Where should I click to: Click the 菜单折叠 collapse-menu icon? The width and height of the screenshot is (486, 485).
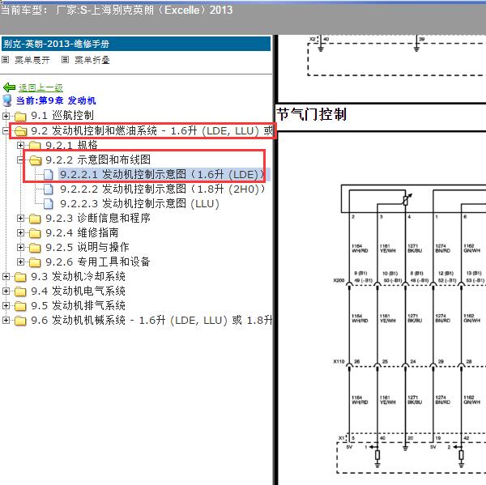[x=65, y=59]
